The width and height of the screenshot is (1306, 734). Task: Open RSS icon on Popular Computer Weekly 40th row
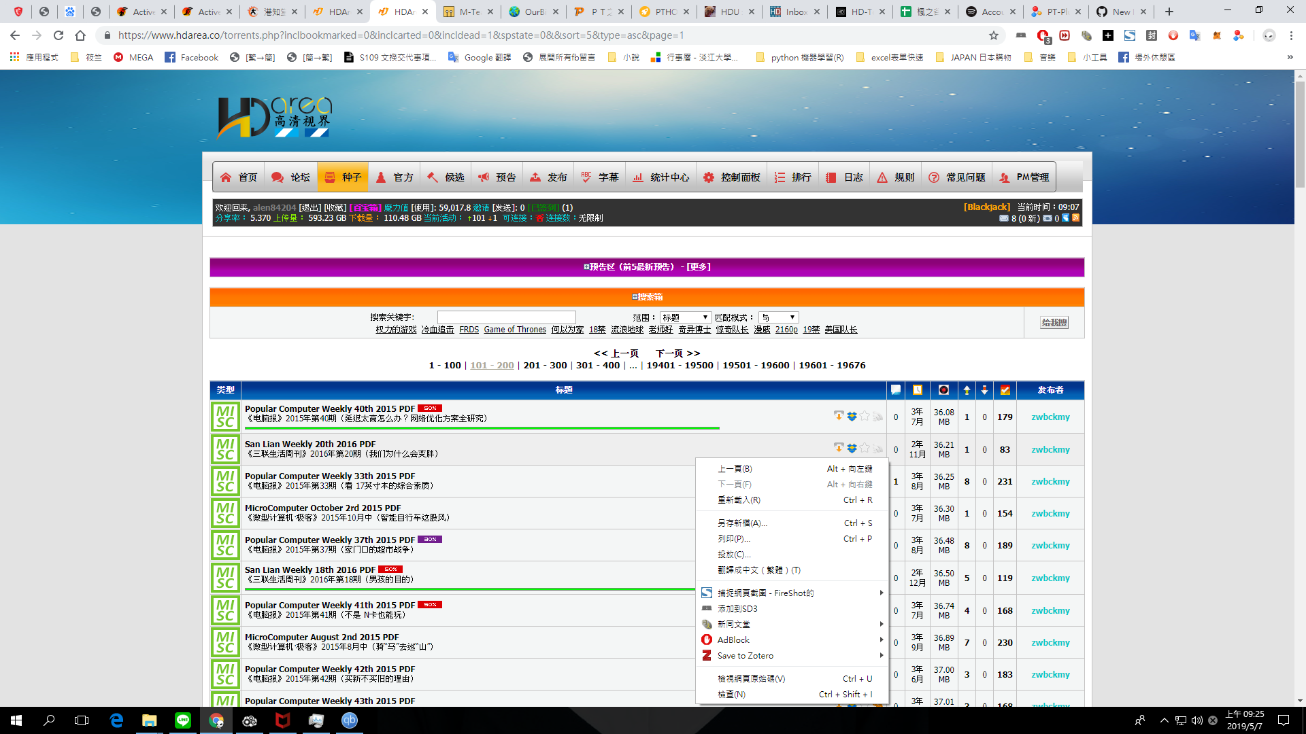[877, 417]
